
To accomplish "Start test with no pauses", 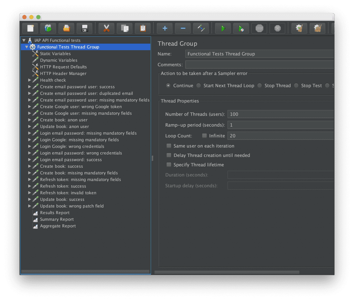I will coord(241,28).
